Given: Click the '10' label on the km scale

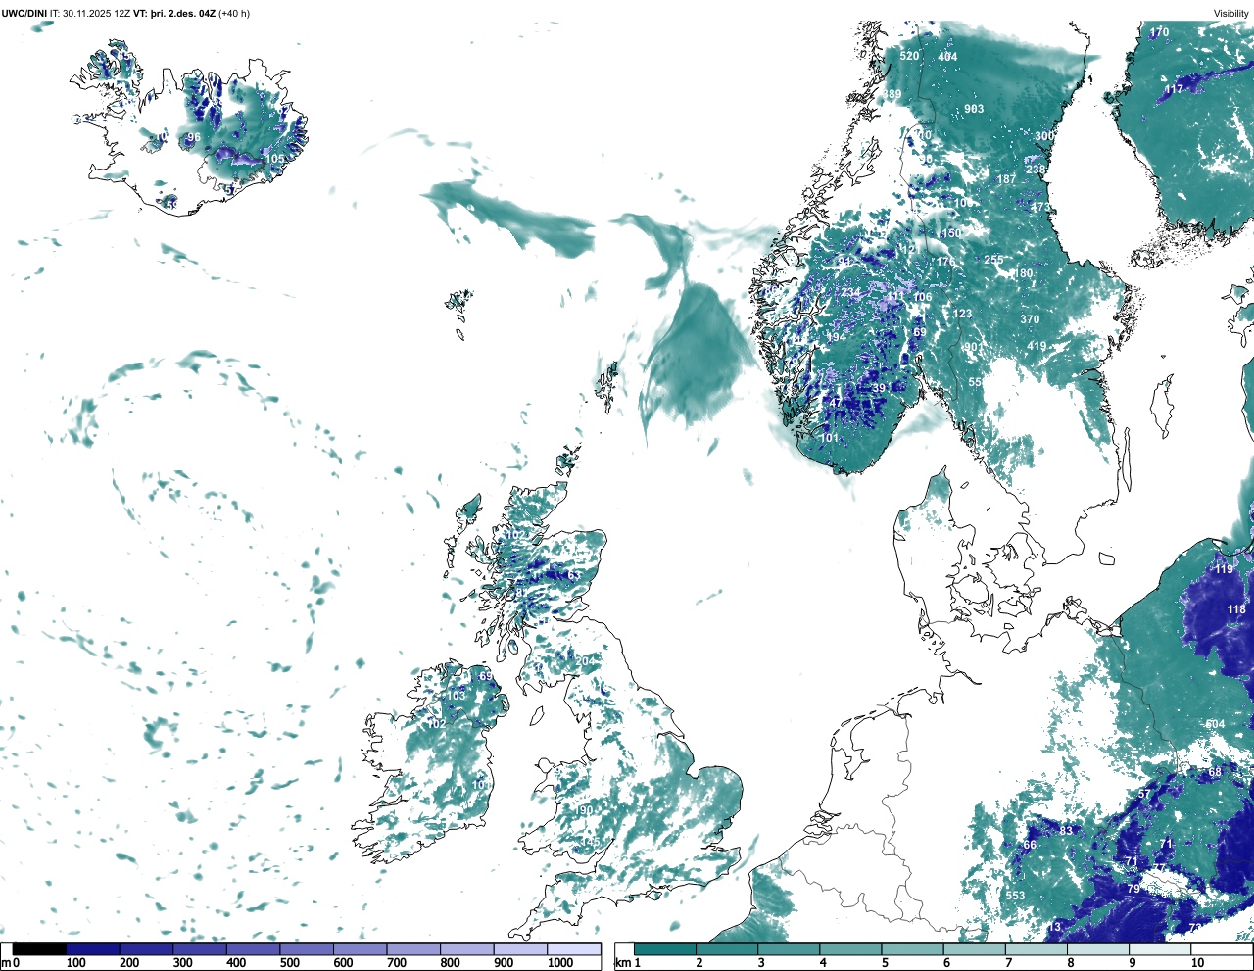Looking at the screenshot, I should [x=1197, y=963].
